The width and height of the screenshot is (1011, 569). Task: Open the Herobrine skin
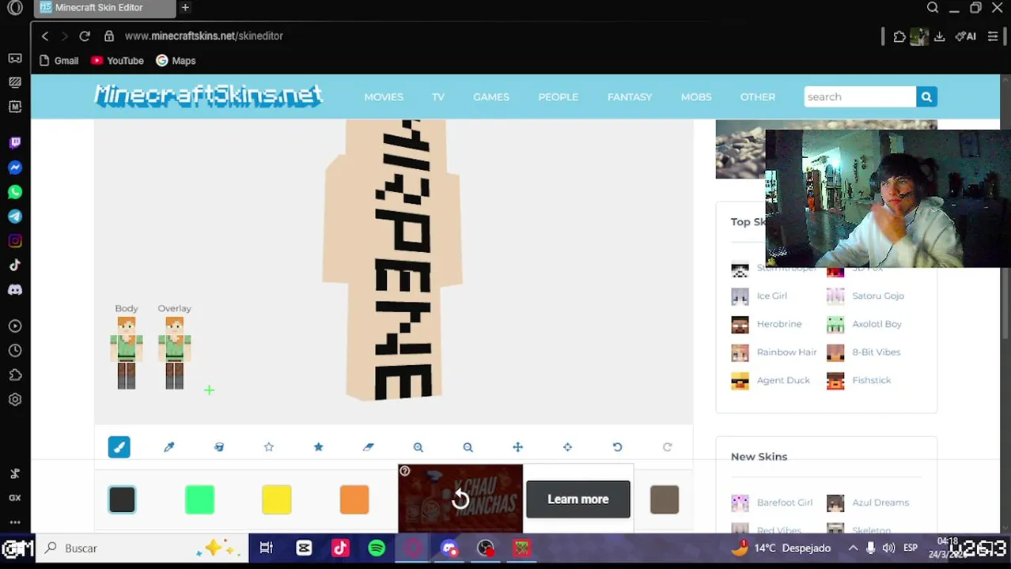pyautogui.click(x=779, y=324)
